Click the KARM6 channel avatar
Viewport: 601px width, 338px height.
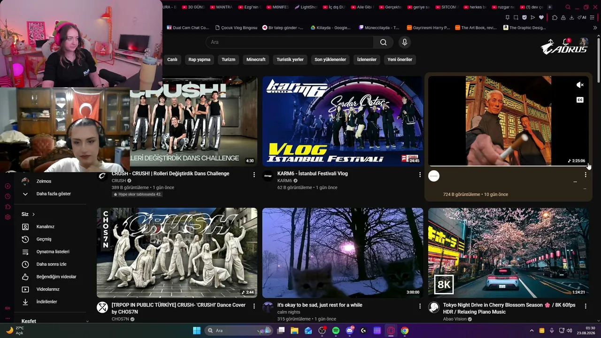[268, 176]
